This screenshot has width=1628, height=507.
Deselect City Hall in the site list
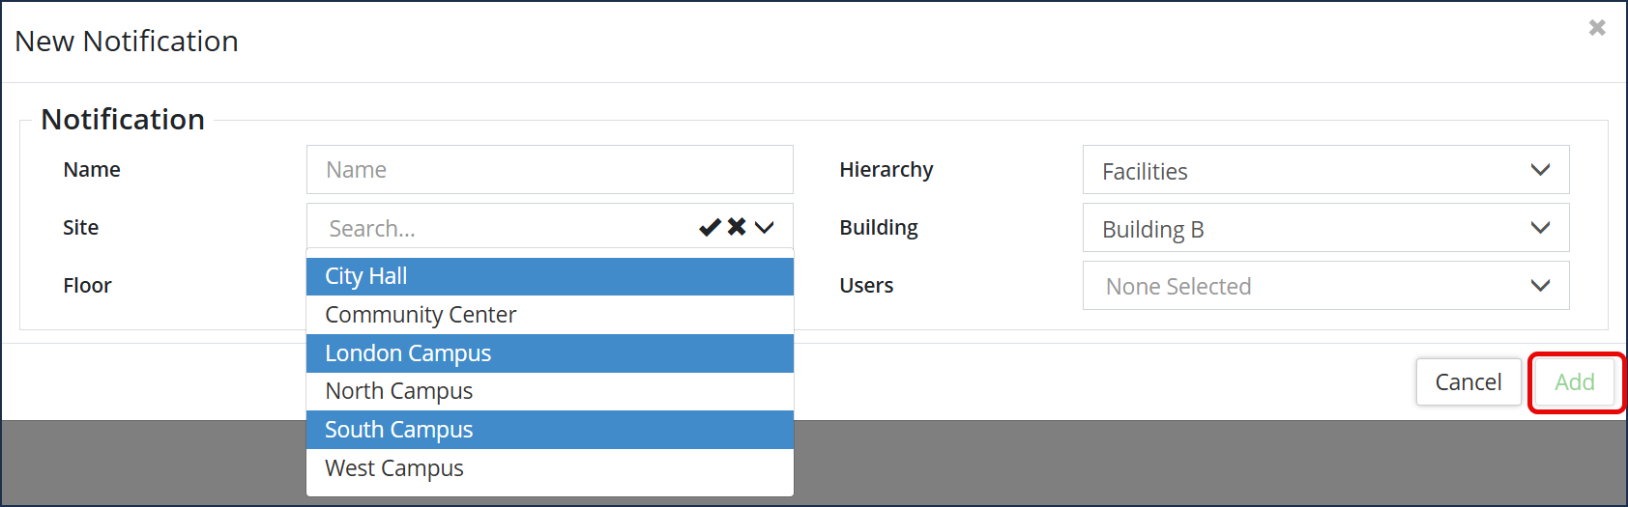pos(550,276)
